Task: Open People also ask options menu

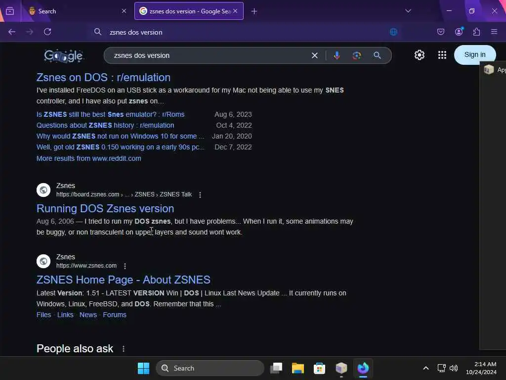Action: point(124,349)
